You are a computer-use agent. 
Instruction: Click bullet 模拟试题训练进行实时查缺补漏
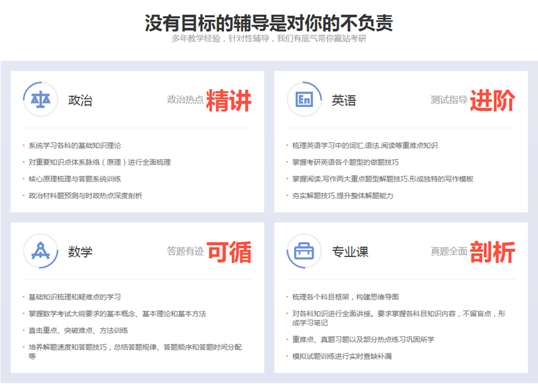tap(342, 356)
